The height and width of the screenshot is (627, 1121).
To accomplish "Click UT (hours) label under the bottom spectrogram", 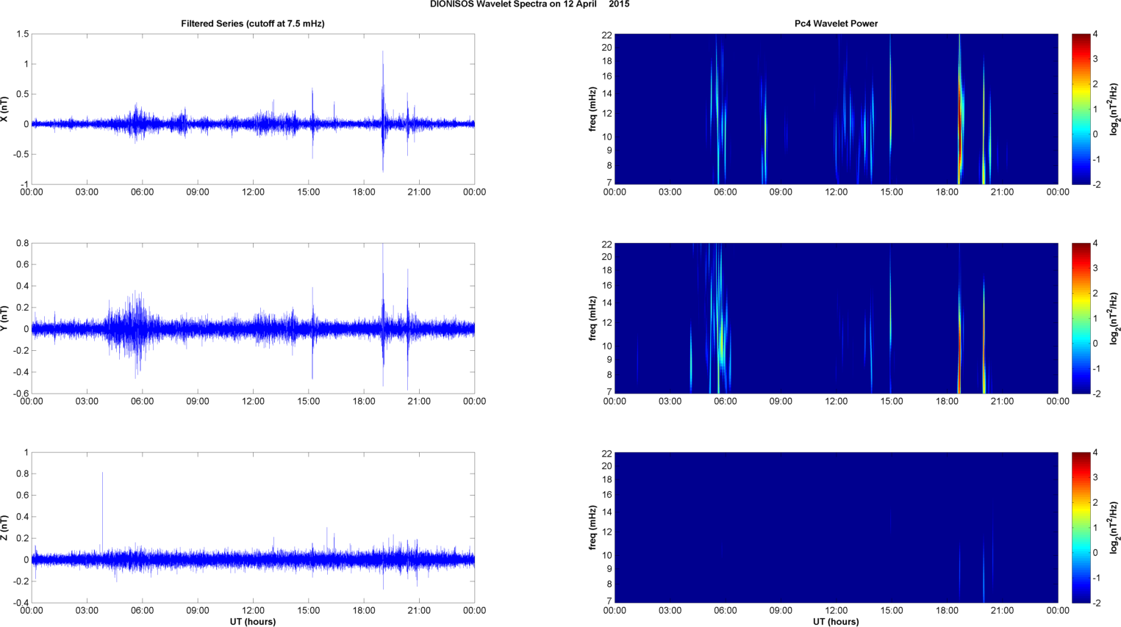I will [x=836, y=622].
